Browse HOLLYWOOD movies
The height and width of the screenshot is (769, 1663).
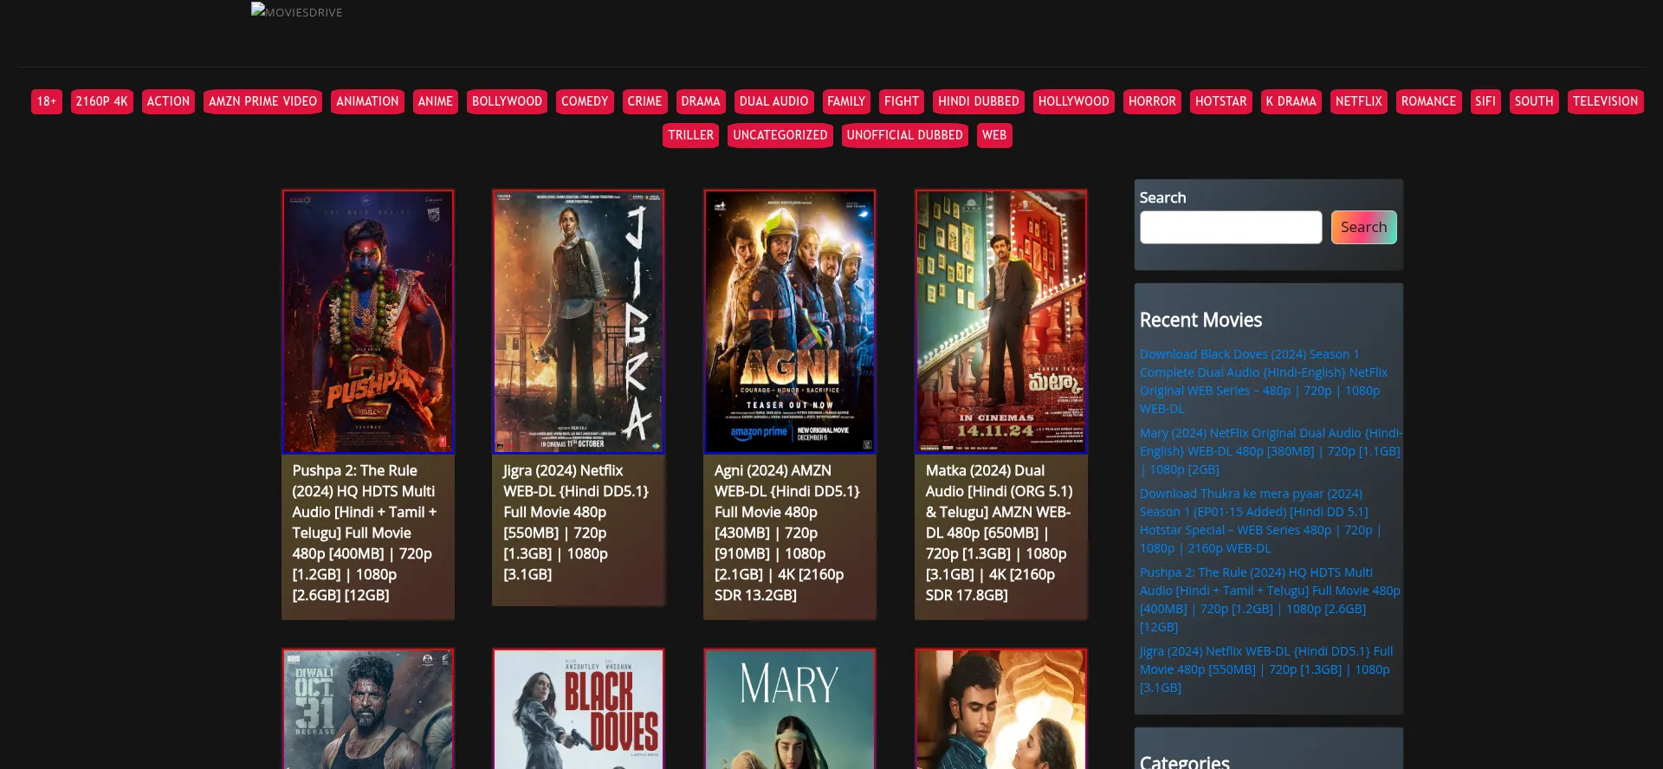click(1074, 101)
